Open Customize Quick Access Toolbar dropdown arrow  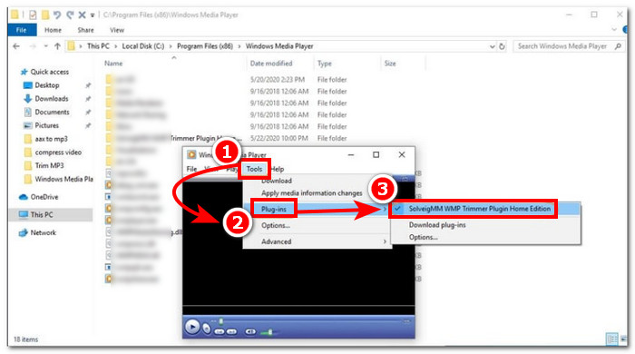[x=93, y=15]
